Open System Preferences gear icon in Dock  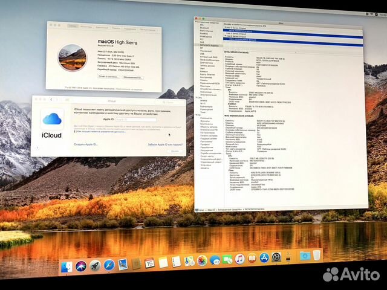tap(276, 257)
